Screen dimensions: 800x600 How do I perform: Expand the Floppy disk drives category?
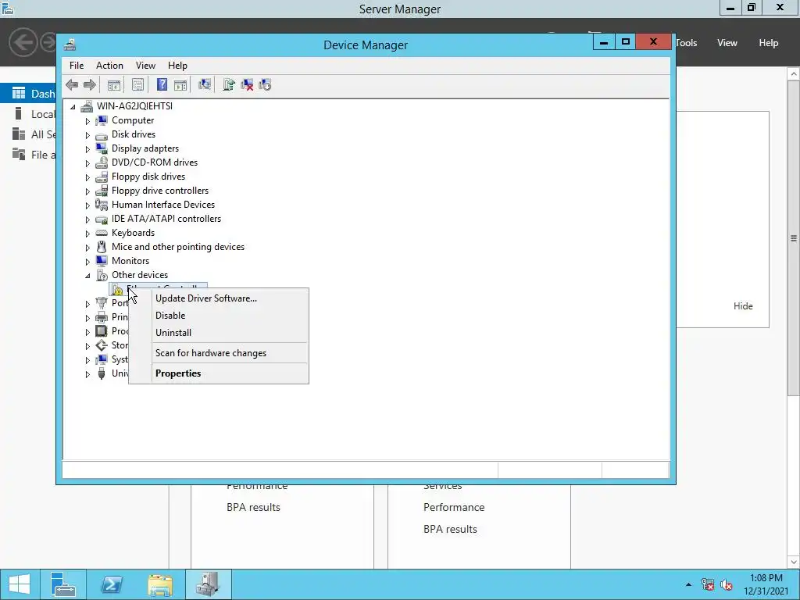[87, 177]
